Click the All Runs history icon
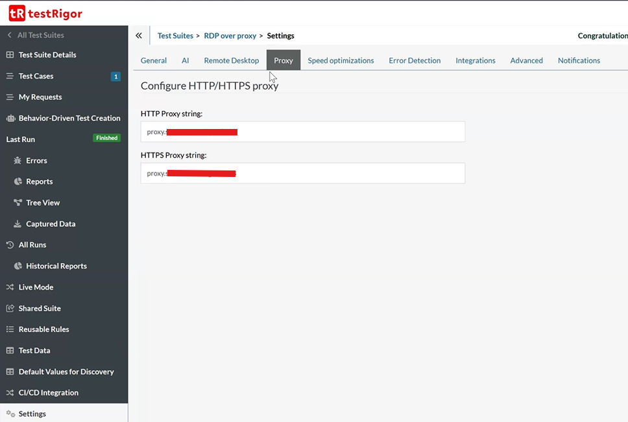This screenshot has width=628, height=422. click(10, 245)
